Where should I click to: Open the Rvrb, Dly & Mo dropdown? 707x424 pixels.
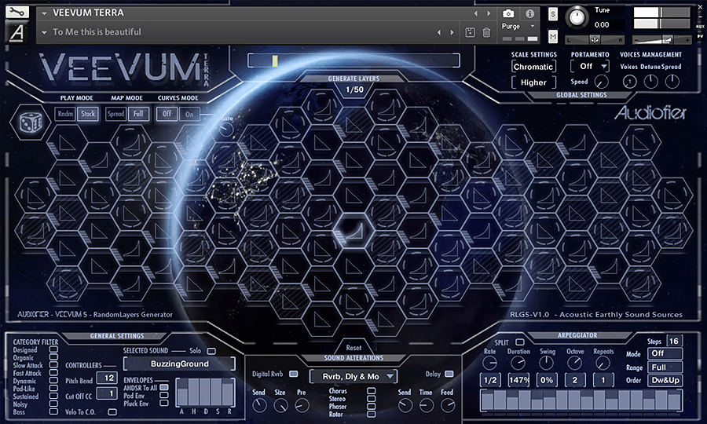click(353, 376)
